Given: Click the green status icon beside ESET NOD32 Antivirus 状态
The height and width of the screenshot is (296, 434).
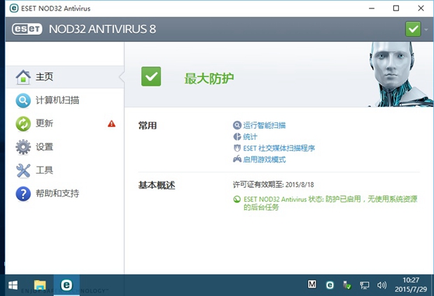Looking at the screenshot, I should (x=237, y=199).
